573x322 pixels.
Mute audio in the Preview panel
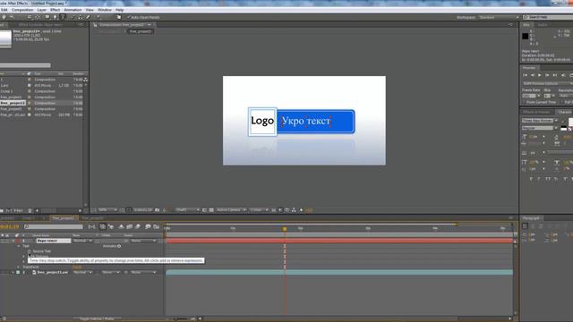click(x=563, y=75)
